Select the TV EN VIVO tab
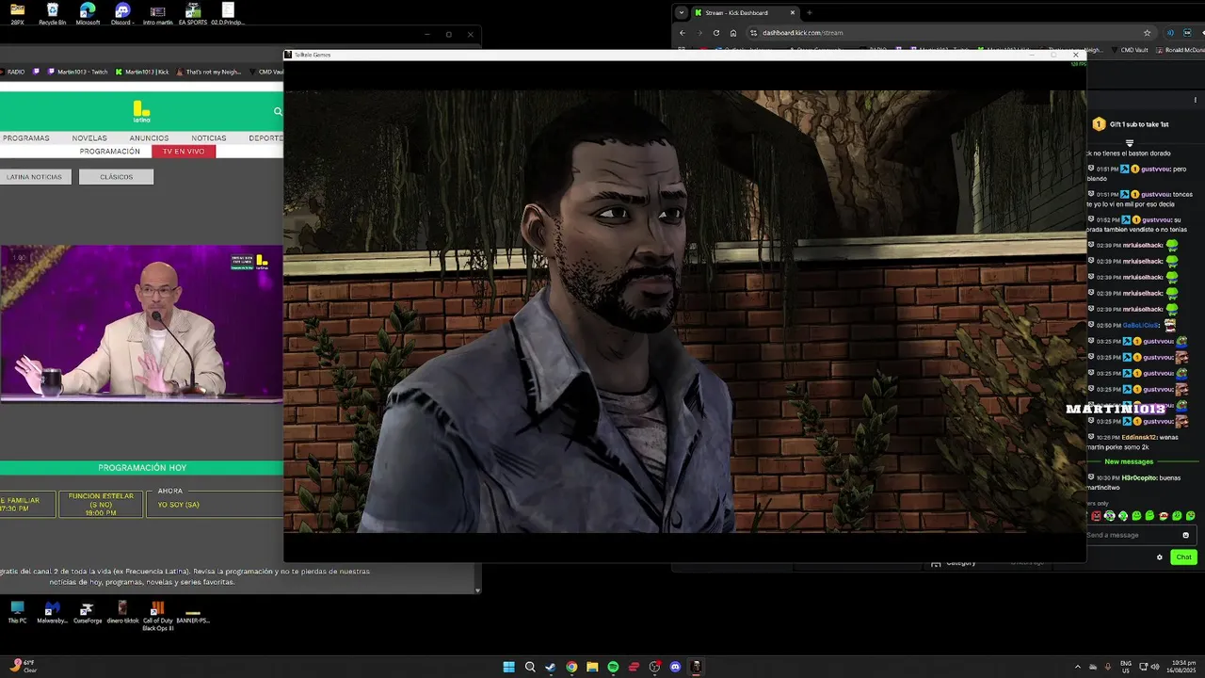The height and width of the screenshot is (678, 1205). pyautogui.click(x=184, y=151)
